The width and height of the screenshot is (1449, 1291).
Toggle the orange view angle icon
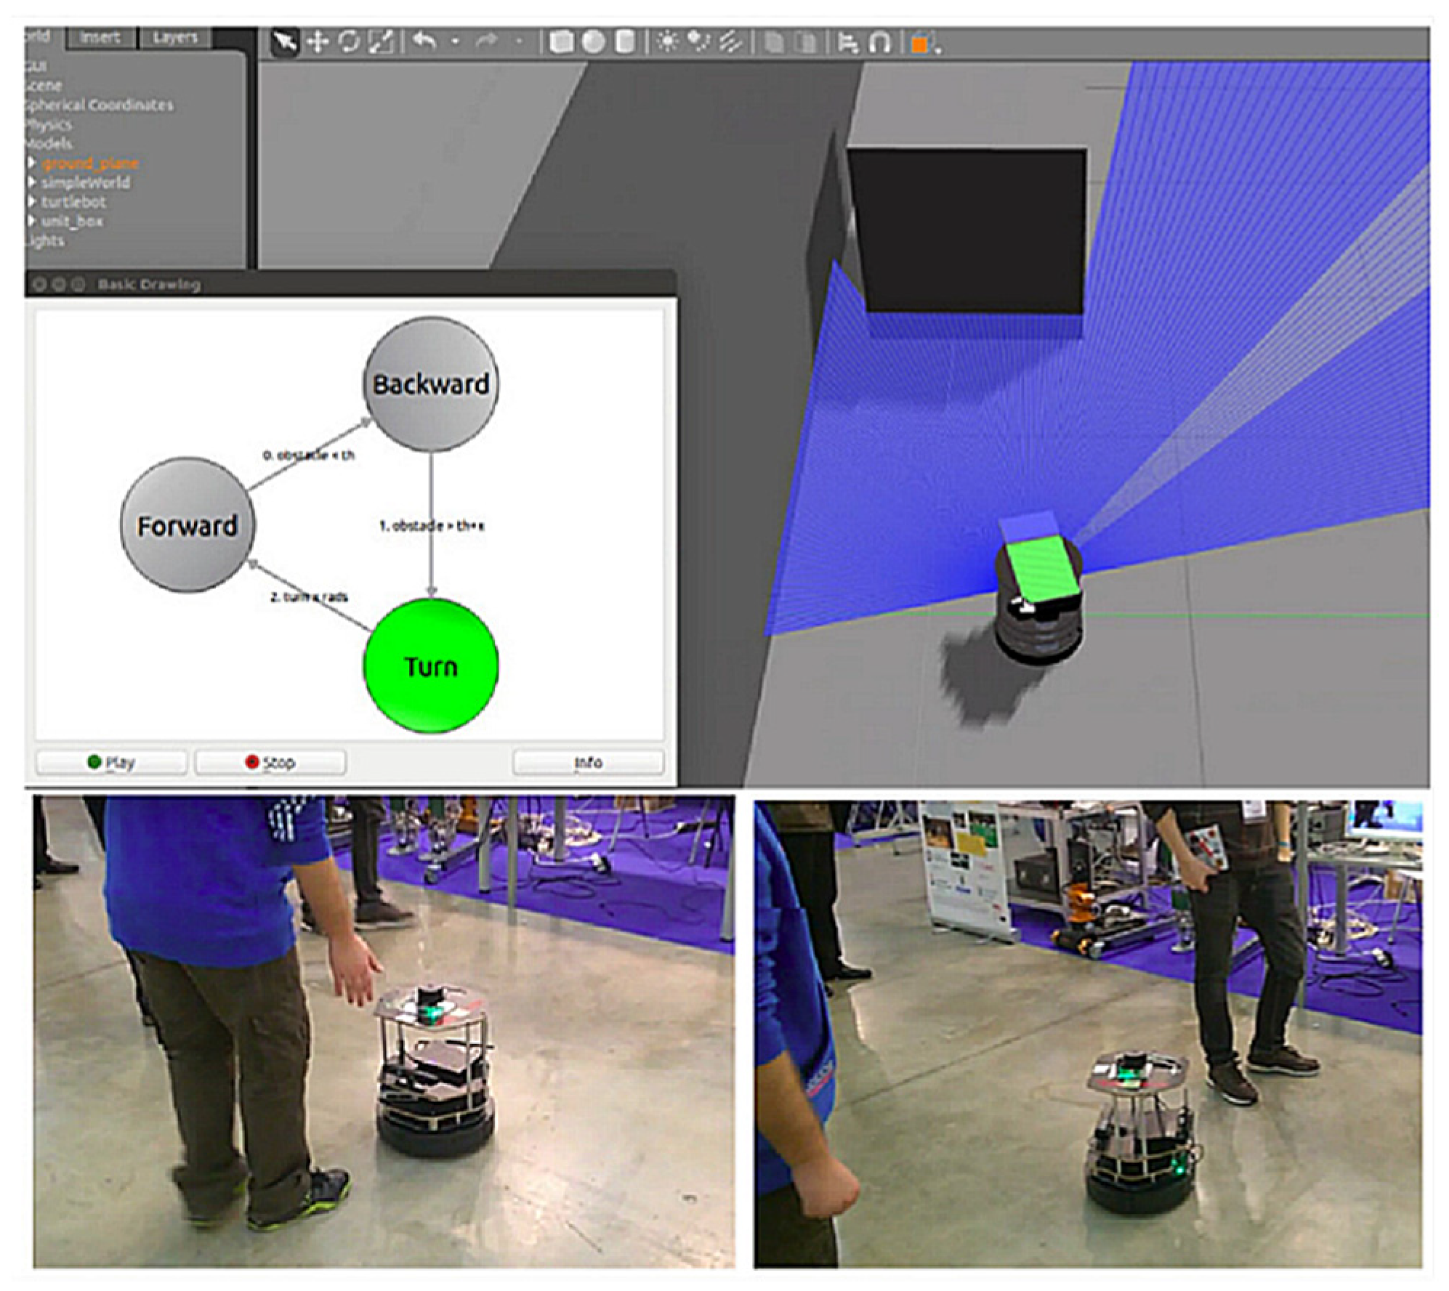(921, 44)
